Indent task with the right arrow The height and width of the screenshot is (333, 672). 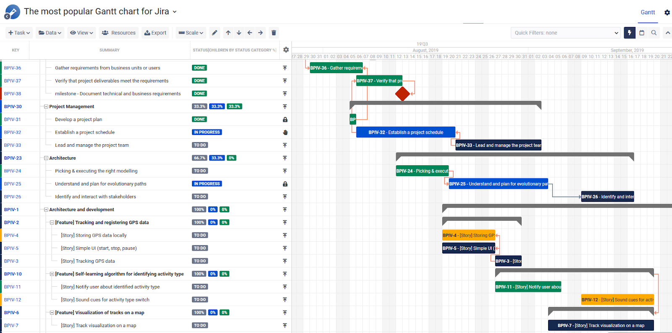[260, 33]
